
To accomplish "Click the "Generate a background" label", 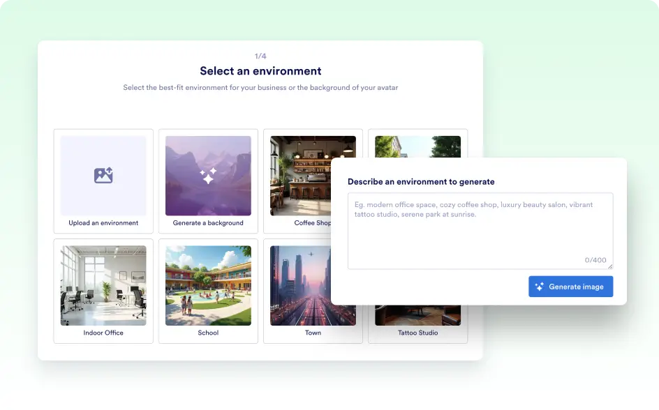I will [x=208, y=223].
